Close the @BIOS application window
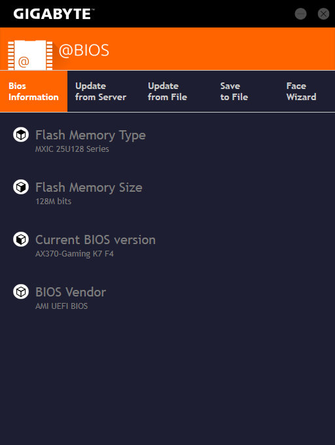This screenshot has width=335, height=445. pos(323,14)
